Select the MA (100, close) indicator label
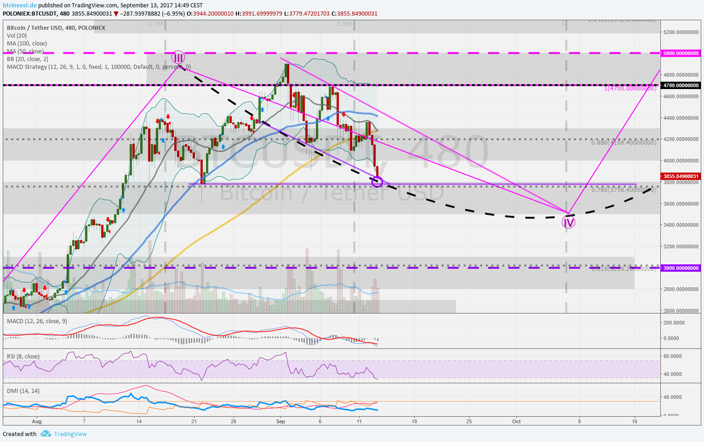704x442 pixels. coord(27,44)
